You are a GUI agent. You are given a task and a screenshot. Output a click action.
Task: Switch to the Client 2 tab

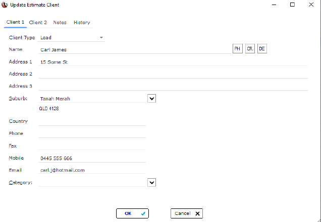[38, 22]
